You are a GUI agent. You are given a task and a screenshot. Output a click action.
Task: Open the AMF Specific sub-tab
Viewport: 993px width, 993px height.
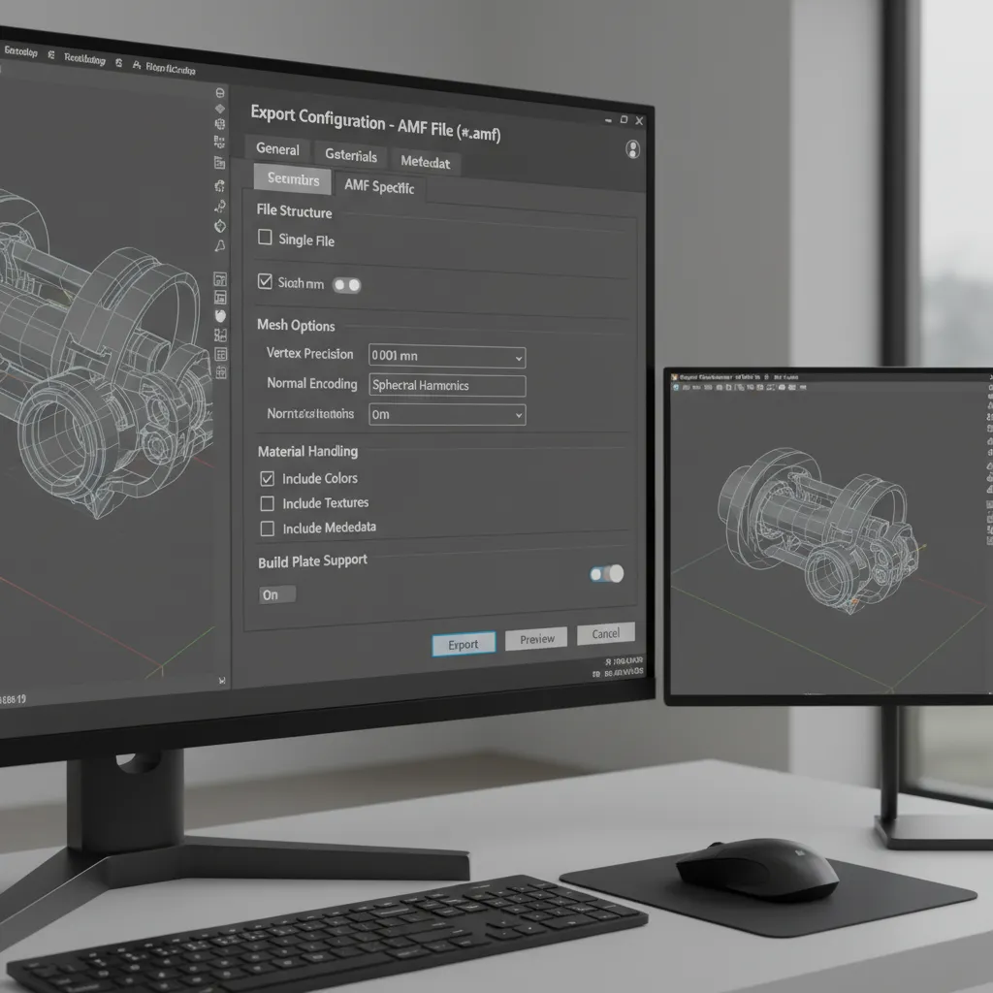tap(379, 186)
